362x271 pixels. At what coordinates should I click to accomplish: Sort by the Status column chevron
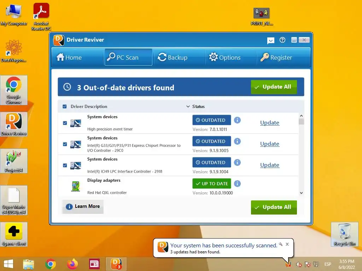(x=188, y=107)
